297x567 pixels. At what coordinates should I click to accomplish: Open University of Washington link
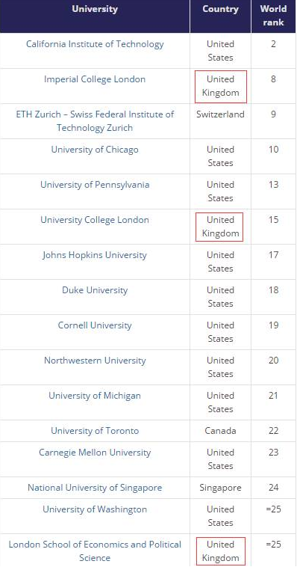(95, 509)
